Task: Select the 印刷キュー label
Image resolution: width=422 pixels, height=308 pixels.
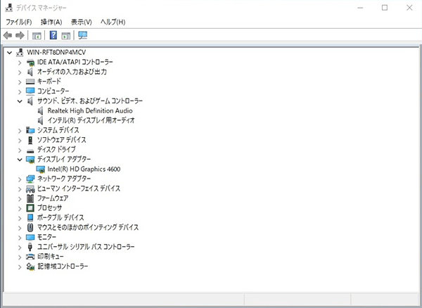Action: [51, 257]
